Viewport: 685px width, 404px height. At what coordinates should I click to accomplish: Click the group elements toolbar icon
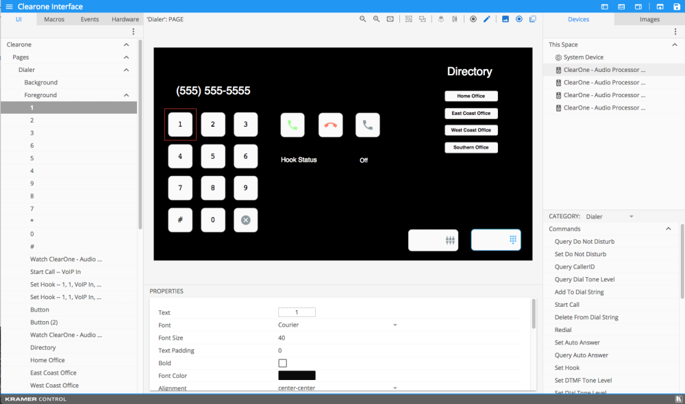point(408,19)
